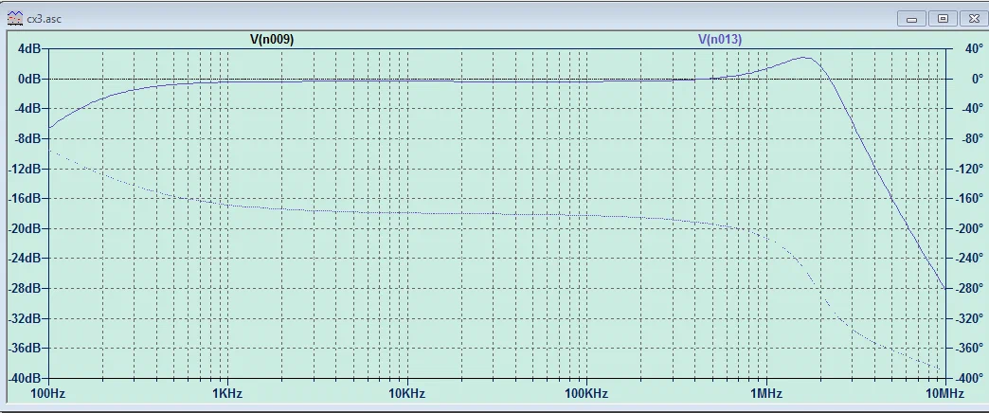The height and width of the screenshot is (413, 989).
Task: Click the -360° phase axis label
Action: pyautogui.click(x=968, y=348)
